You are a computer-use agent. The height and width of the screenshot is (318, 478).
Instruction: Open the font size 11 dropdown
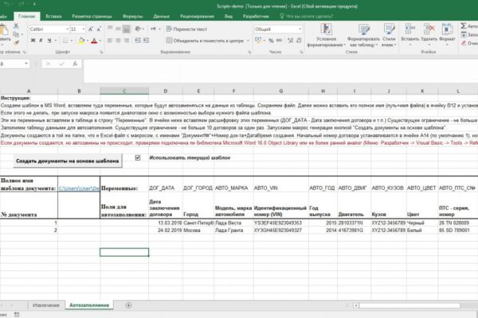pyautogui.click(x=84, y=29)
